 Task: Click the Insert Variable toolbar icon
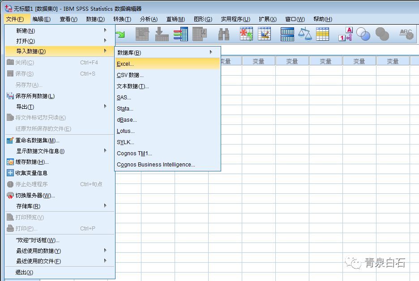pos(264,34)
